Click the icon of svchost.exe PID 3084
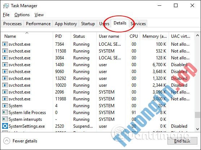Image resolution: width=201 pixels, height=150 pixels. click(5, 58)
